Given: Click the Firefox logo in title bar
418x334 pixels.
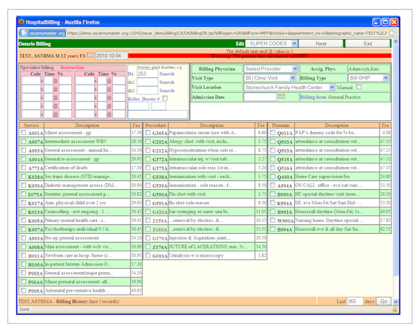Looking at the screenshot, I should 22,22.
